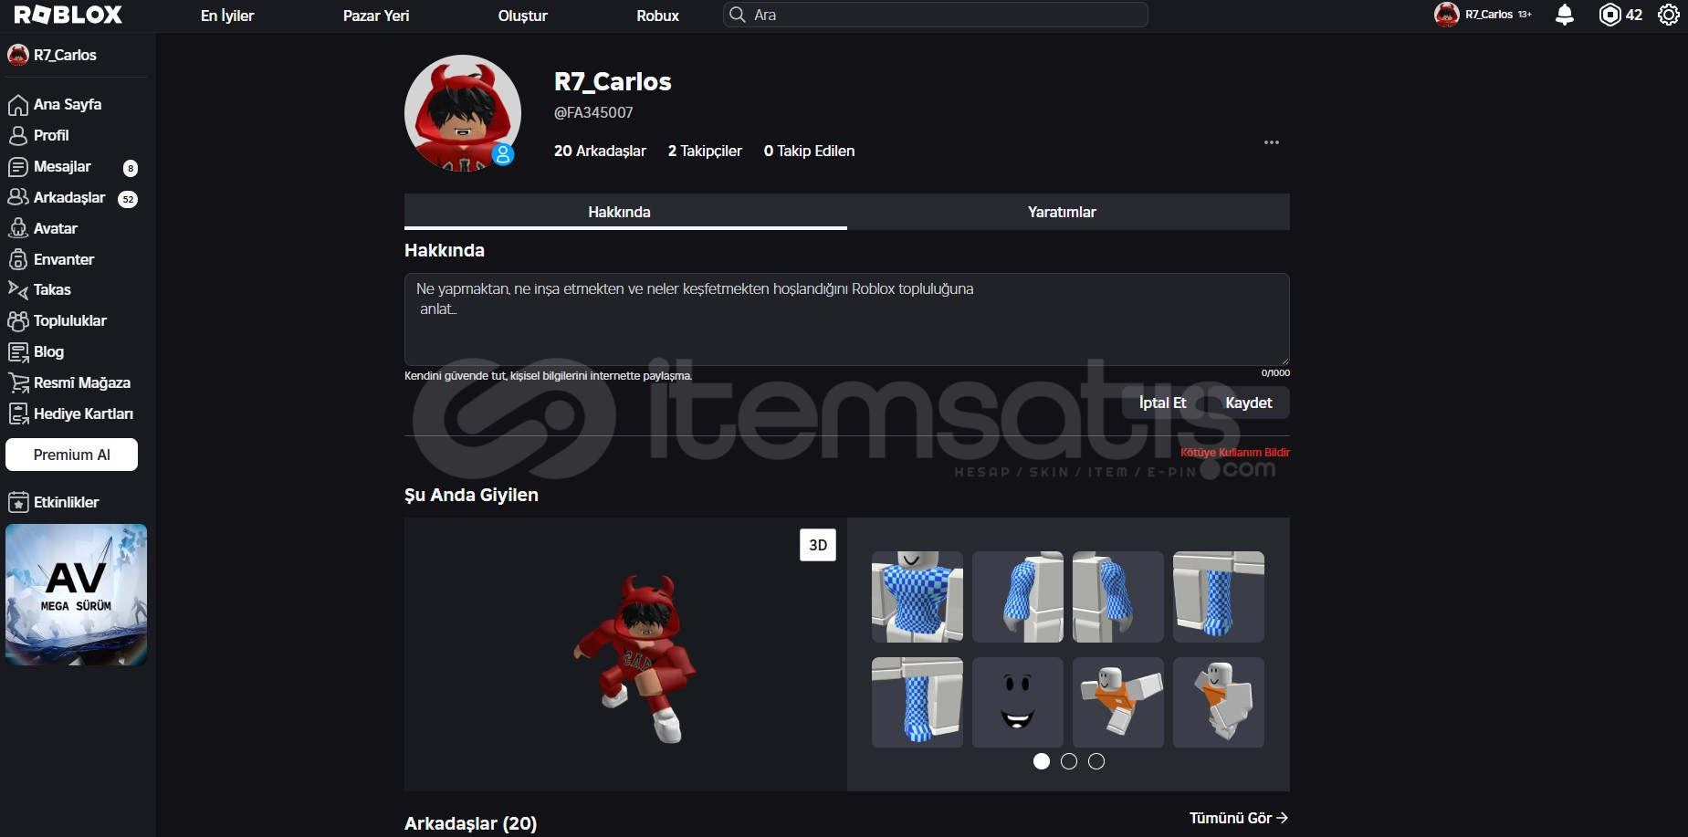Switch to the Hakkında tab

pos(625,212)
